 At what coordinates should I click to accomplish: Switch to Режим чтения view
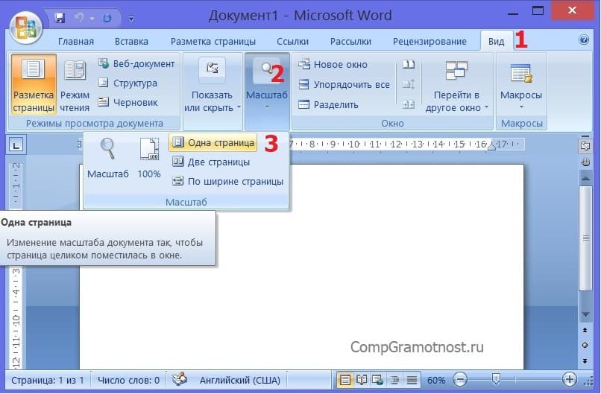point(75,84)
